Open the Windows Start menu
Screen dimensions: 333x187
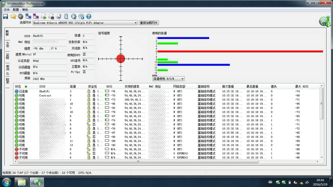(x=6, y=182)
